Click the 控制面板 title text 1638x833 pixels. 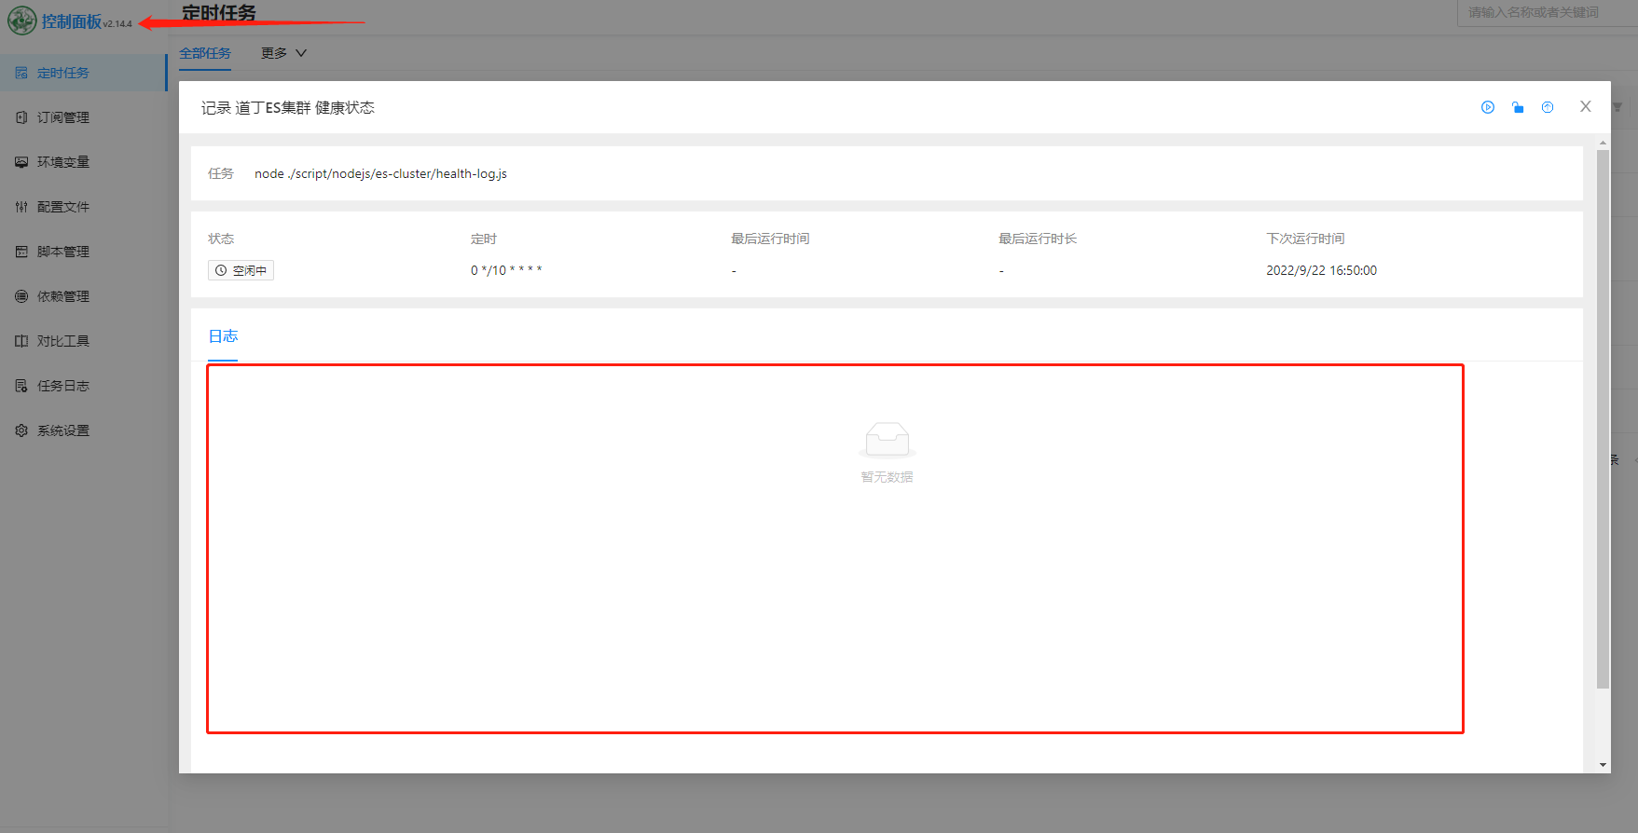[72, 21]
